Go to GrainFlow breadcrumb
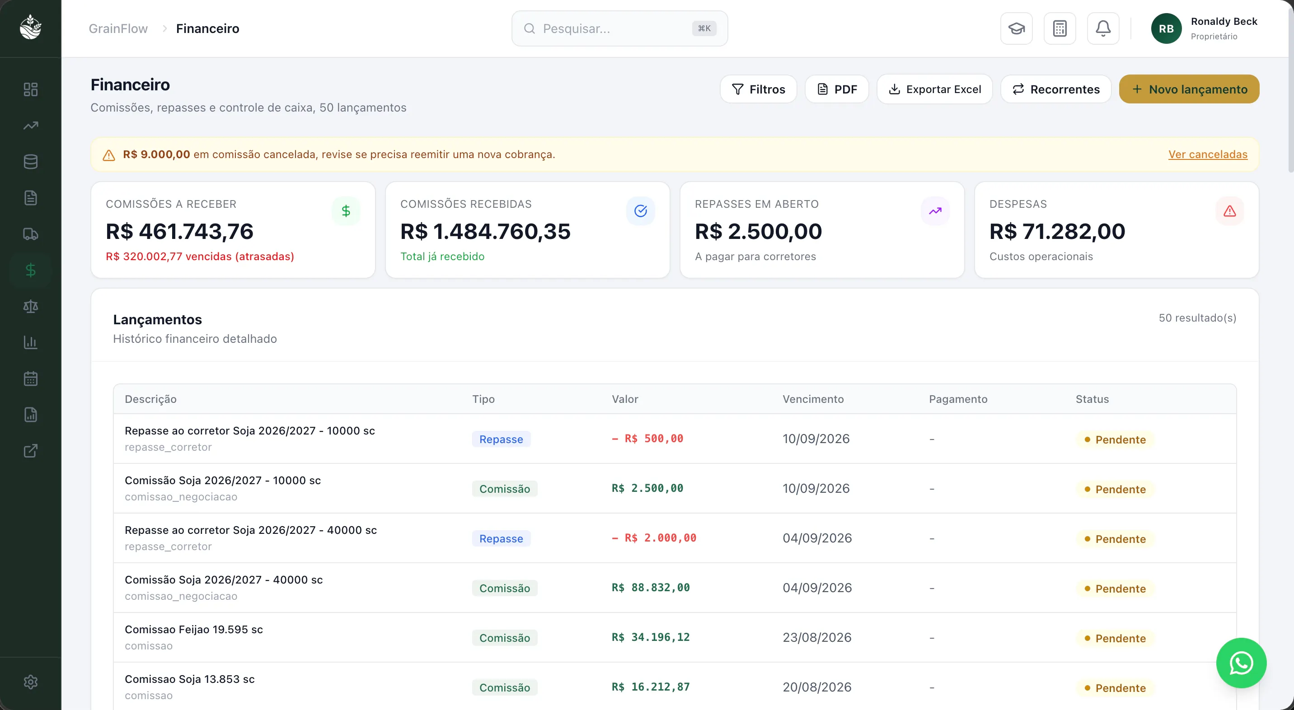The image size is (1294, 710). click(x=118, y=28)
